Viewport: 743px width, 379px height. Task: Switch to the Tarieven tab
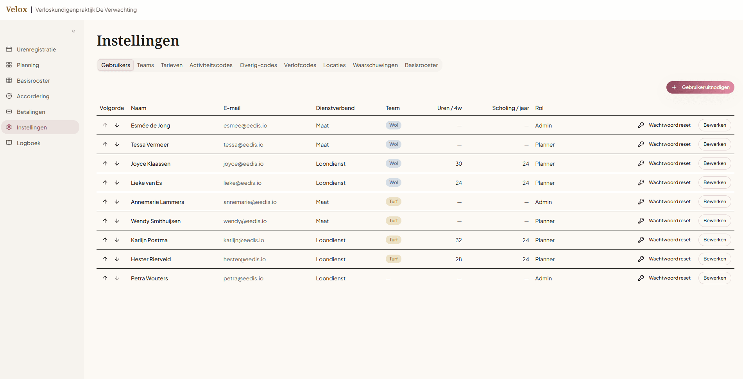click(x=172, y=65)
